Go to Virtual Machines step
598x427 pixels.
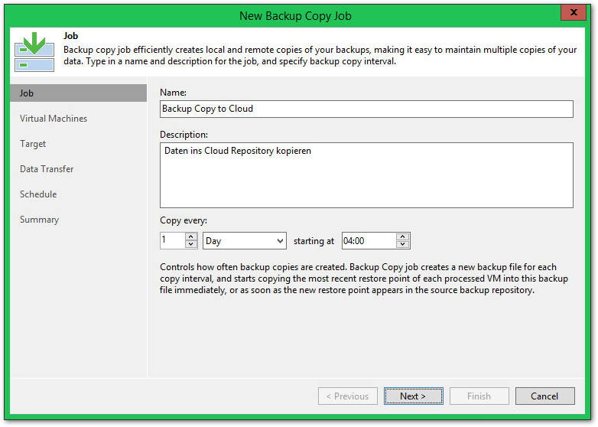(x=54, y=119)
